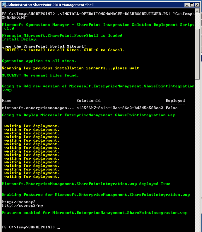Click the scrollbar up arrow
This screenshot has height=232, width=202.
197,11
